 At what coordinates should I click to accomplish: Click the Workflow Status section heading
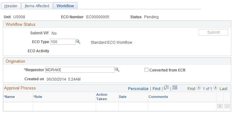click(x=20, y=24)
